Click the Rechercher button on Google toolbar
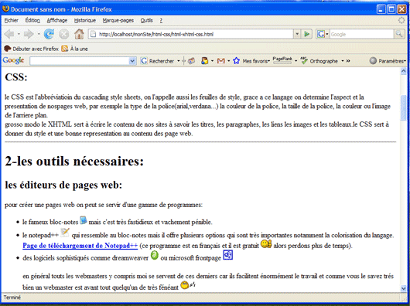This screenshot has width=410, height=306. tap(158, 61)
